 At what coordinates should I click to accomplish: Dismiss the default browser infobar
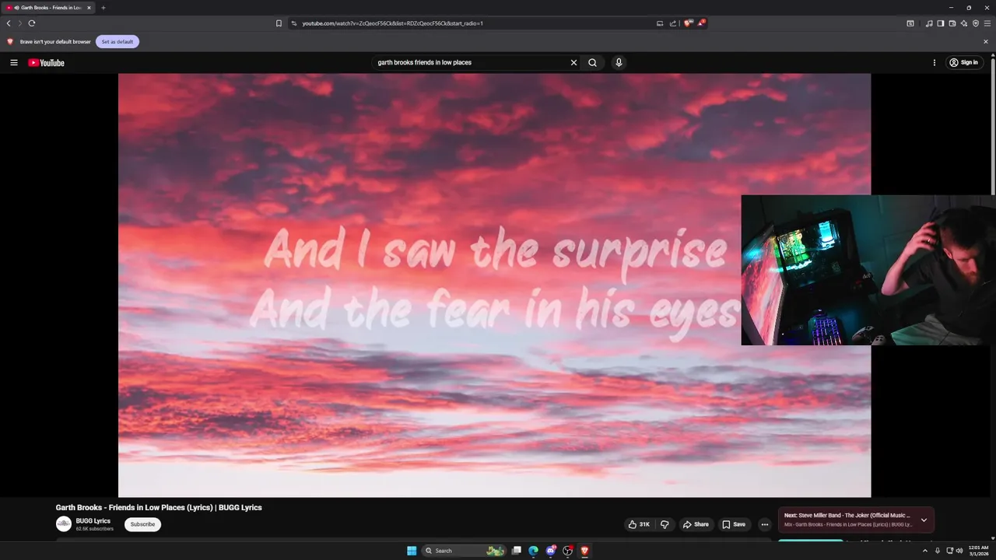(x=986, y=42)
